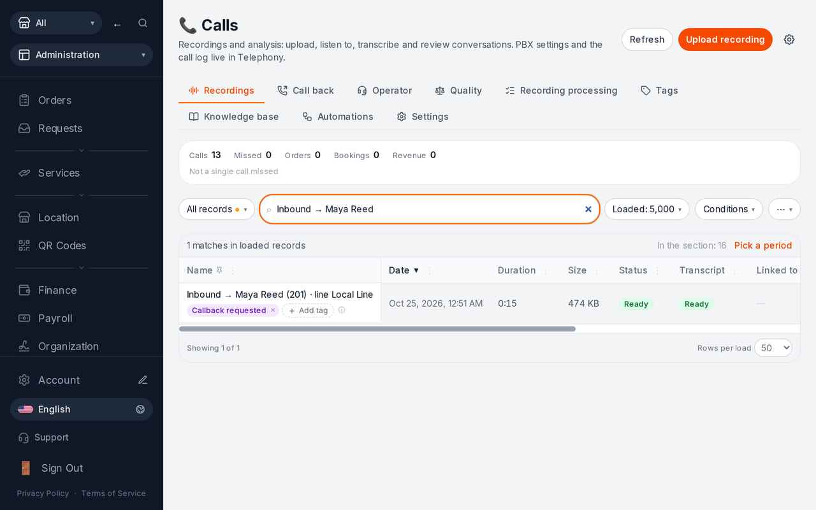
Task: Expand the Administration dropdown
Action: 82,55
